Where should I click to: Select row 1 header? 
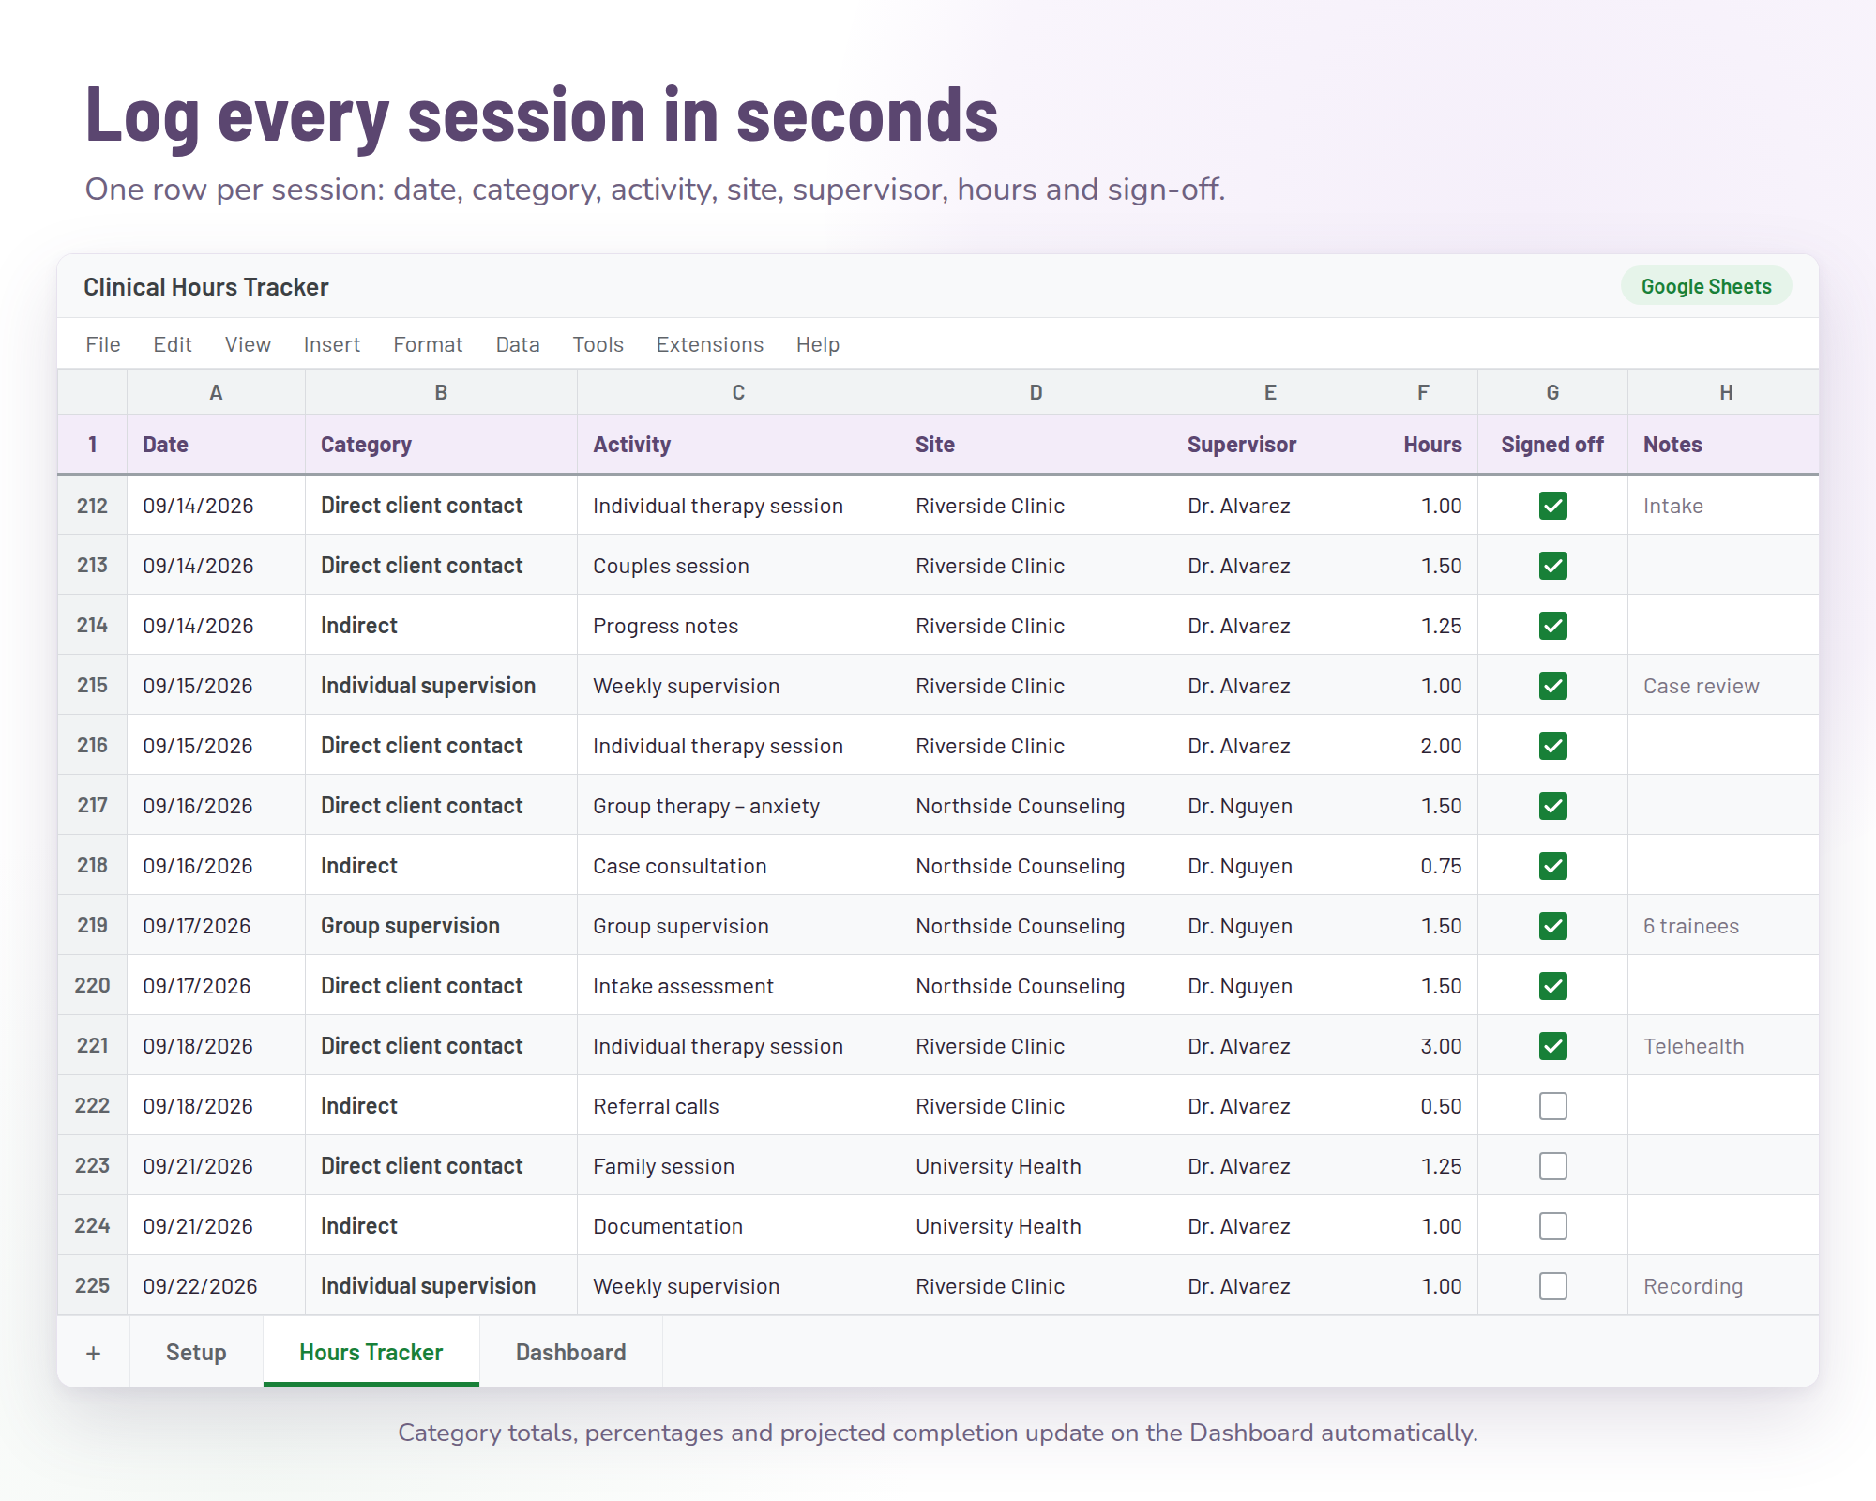click(x=92, y=445)
